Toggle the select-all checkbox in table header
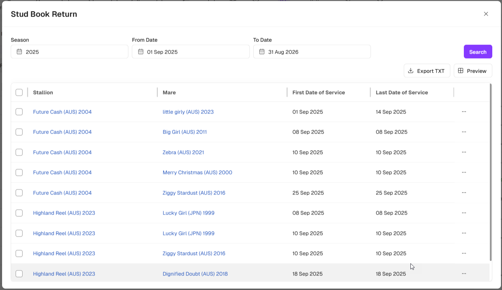This screenshot has width=502, height=290. point(19,92)
